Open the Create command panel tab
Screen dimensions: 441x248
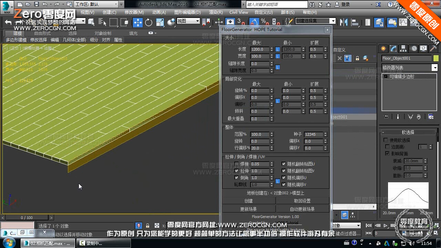383,49
